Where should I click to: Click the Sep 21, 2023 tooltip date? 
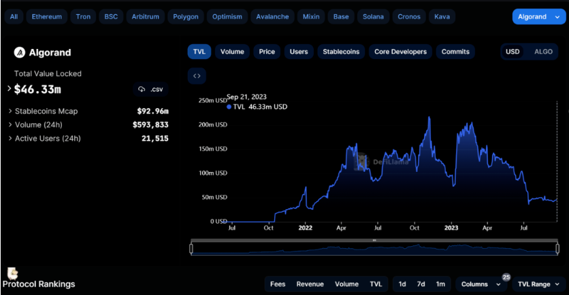click(x=246, y=97)
